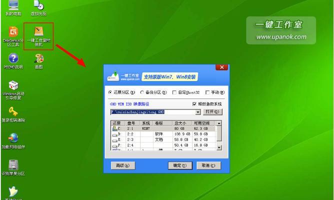Sort by the 盘号 column header
Image resolution: width=334 pixels, height=200 pixels.
[x=132, y=123]
